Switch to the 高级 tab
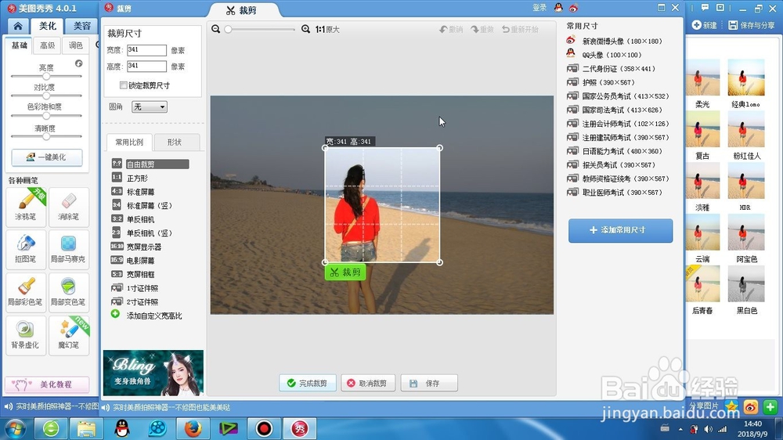The height and width of the screenshot is (440, 783). tap(48, 45)
